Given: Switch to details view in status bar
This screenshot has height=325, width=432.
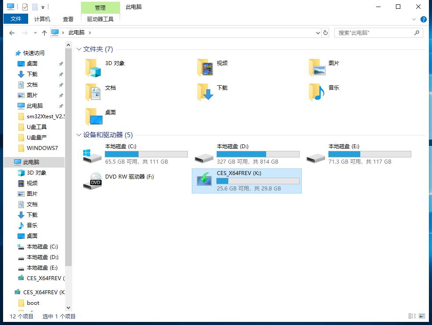Looking at the screenshot, I should pyautogui.click(x=412, y=316).
